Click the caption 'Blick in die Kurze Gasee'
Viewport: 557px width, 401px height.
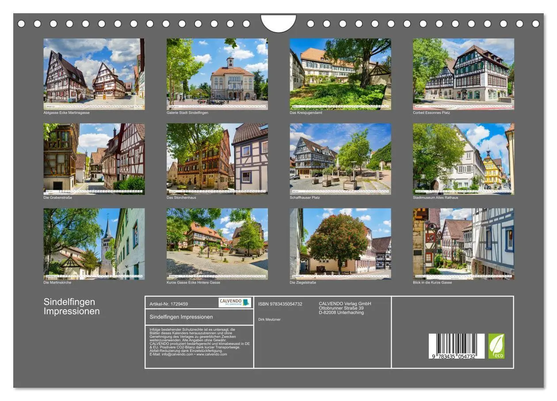point(432,282)
